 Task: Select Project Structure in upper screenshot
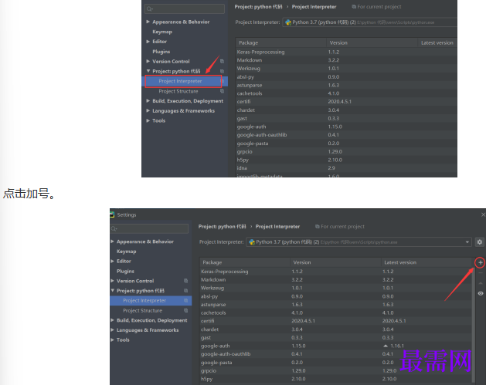pyautogui.click(x=178, y=91)
